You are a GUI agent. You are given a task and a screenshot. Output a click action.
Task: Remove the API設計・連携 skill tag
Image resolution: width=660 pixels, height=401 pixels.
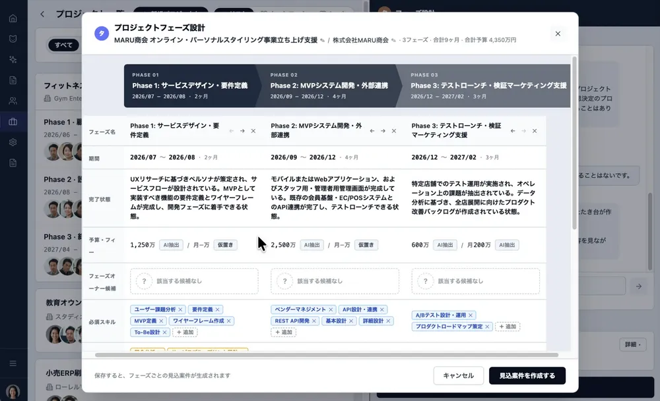(382, 309)
